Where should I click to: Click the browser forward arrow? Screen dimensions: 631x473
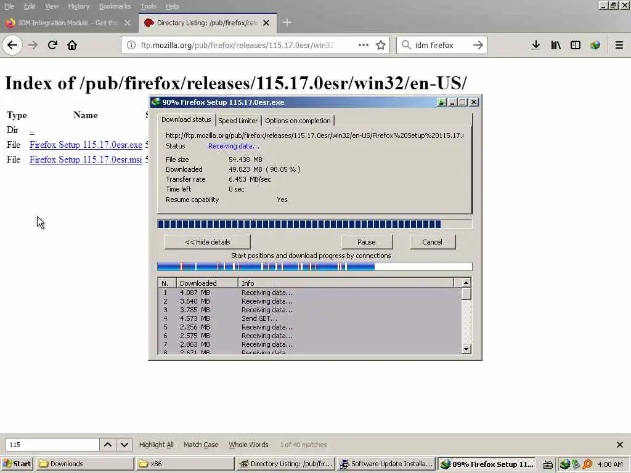pos(33,45)
